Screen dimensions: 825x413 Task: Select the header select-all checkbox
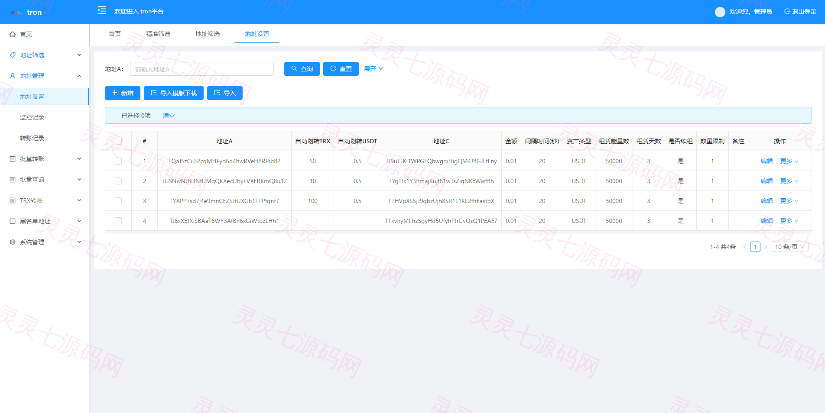coord(118,141)
